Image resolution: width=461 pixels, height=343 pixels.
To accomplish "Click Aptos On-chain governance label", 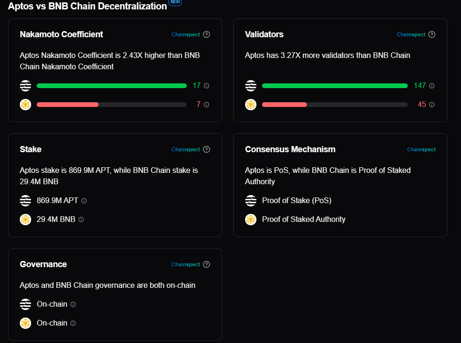I will pyautogui.click(x=52, y=304).
